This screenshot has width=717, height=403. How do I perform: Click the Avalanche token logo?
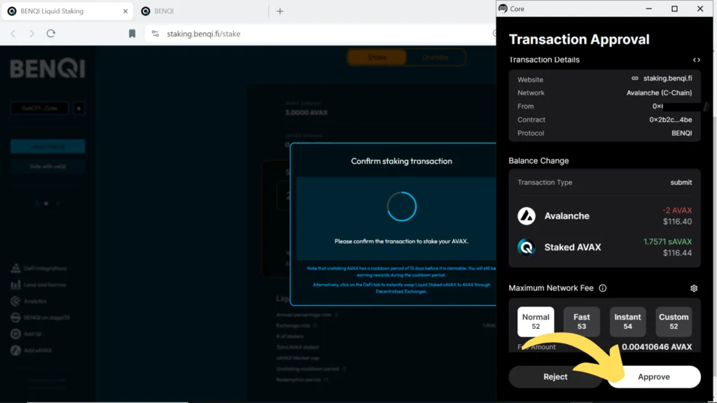527,216
